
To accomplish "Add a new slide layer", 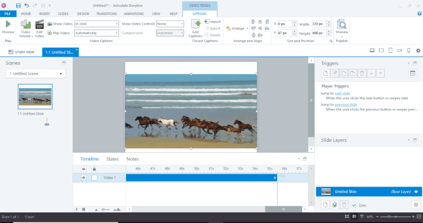I will [x=325, y=205].
